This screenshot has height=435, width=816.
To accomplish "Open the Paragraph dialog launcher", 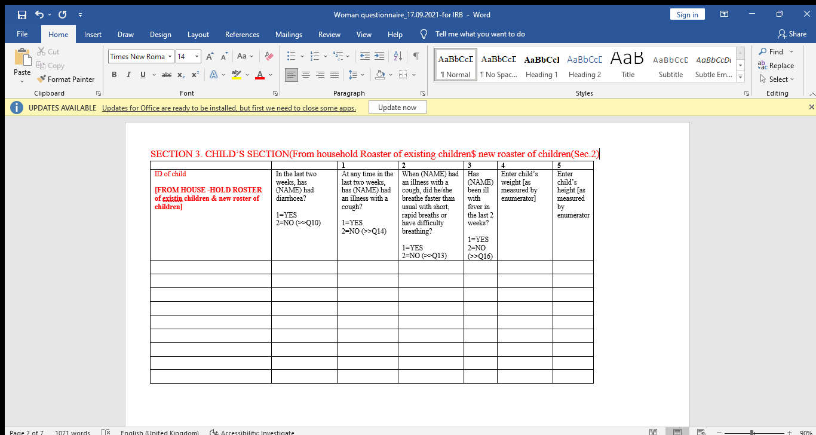I will point(423,93).
